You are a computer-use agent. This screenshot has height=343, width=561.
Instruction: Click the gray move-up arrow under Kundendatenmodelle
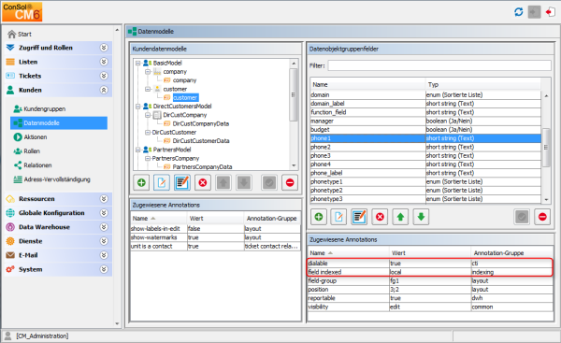[223, 183]
